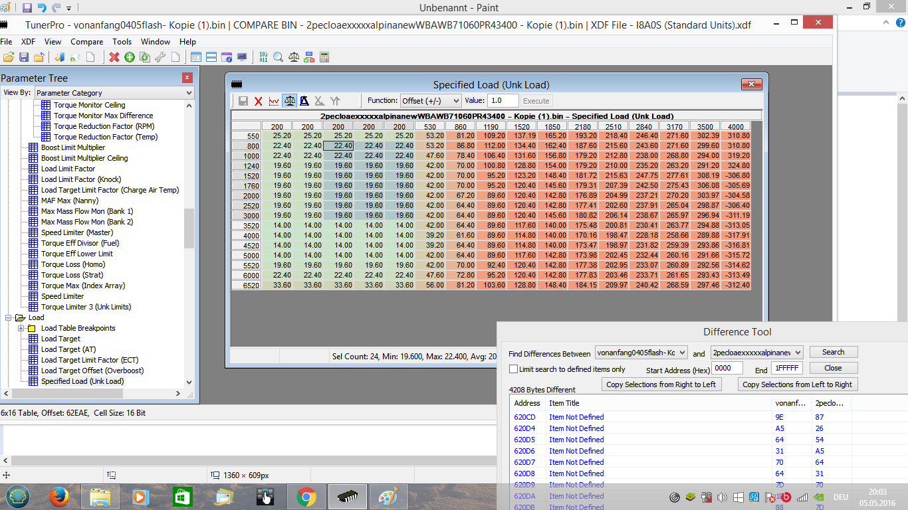Click the calculator icon in main toolbar
Viewport: 908px width, 510px height.
click(x=324, y=57)
